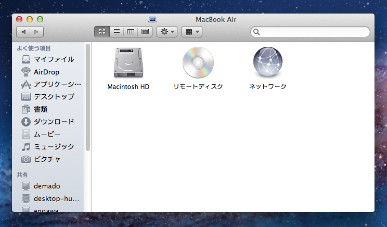Click the desktop icon beside デスクトップ
The height and width of the screenshot is (227, 387).
click(26, 97)
